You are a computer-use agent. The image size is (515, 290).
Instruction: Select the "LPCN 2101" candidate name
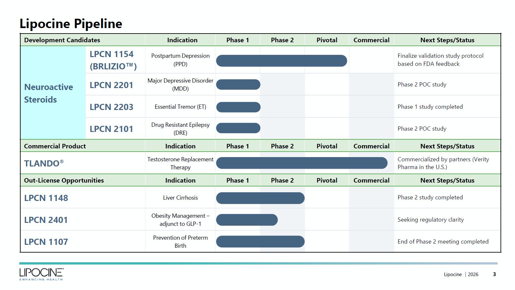click(x=111, y=129)
